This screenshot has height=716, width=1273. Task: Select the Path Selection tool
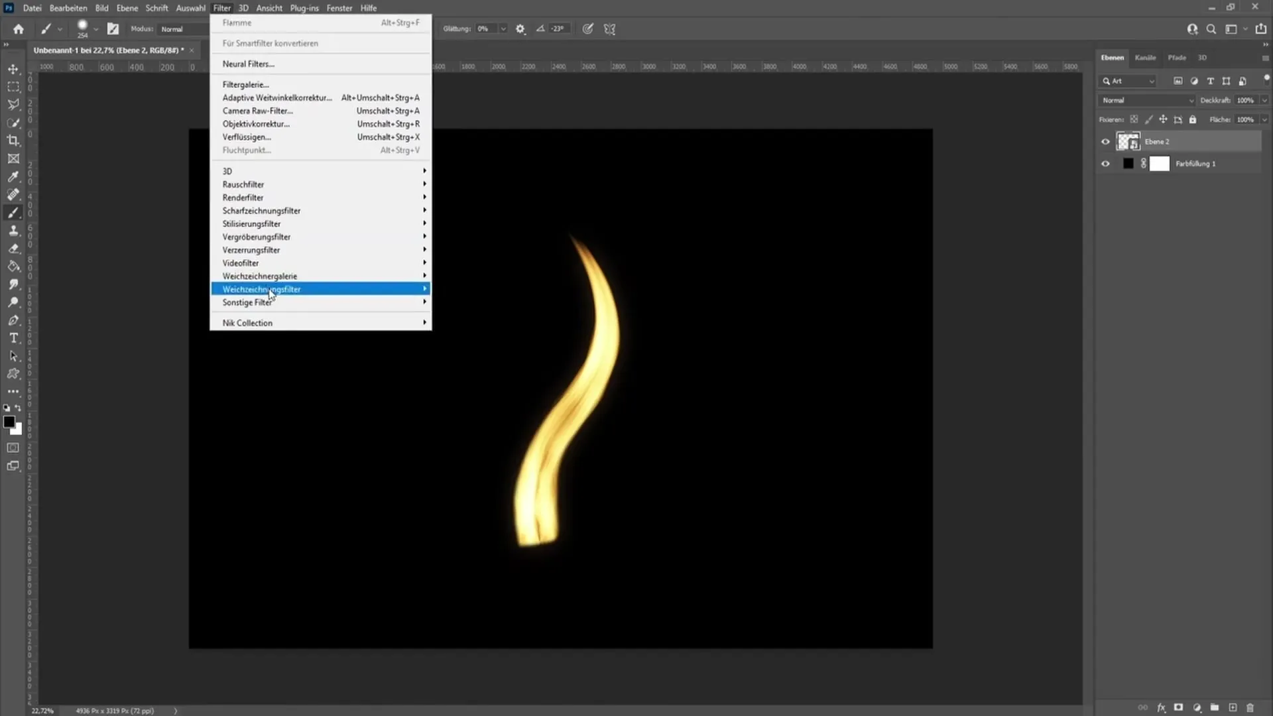pos(13,356)
